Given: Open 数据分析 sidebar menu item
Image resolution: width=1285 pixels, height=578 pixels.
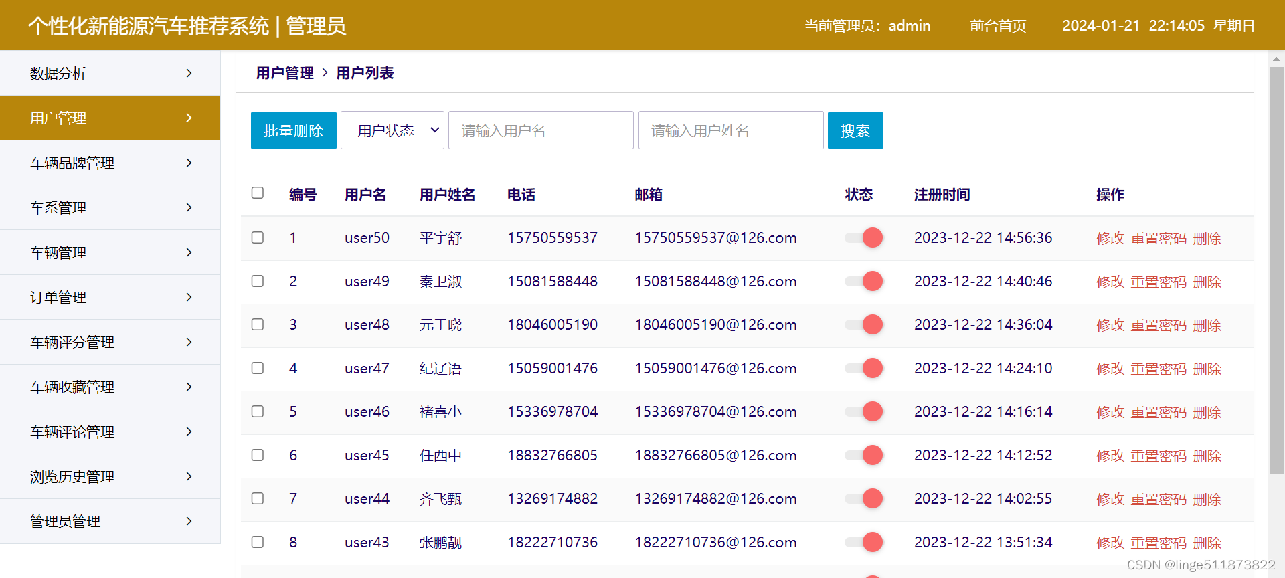Looking at the screenshot, I should coord(110,73).
